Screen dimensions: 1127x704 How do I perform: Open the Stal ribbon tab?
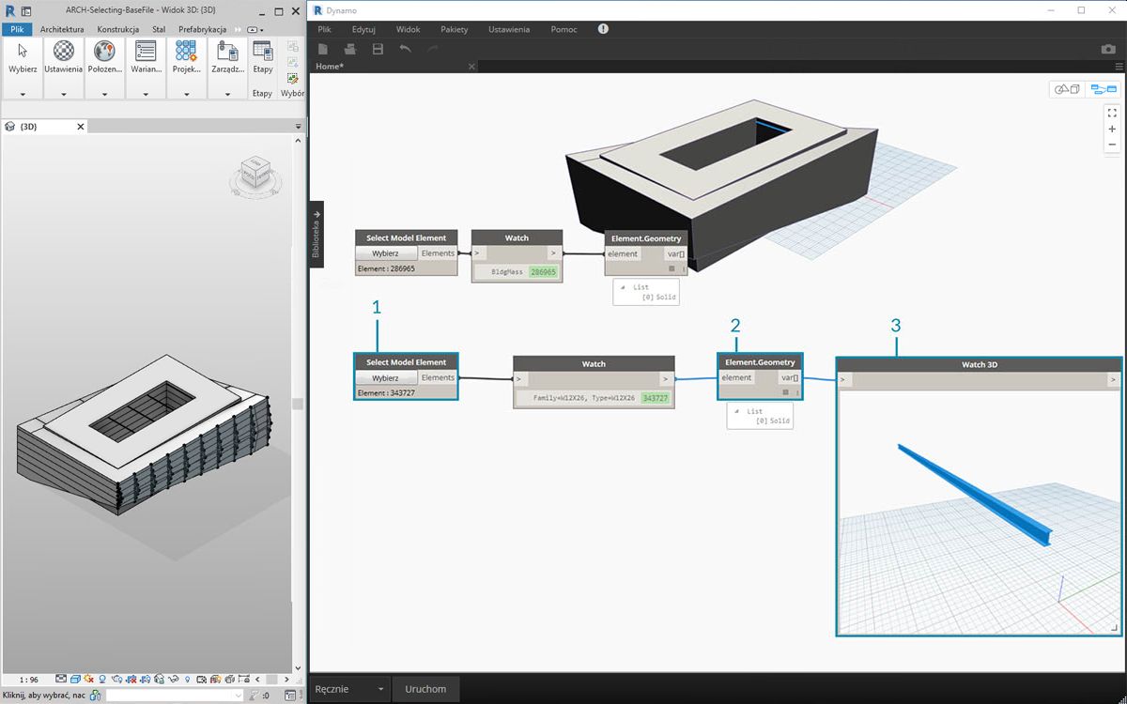click(x=159, y=29)
